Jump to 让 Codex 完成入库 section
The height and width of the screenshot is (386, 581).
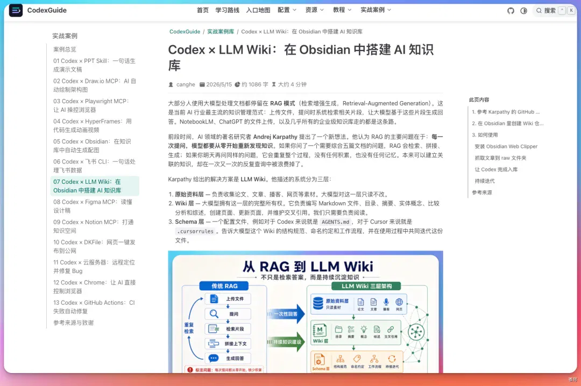click(496, 169)
